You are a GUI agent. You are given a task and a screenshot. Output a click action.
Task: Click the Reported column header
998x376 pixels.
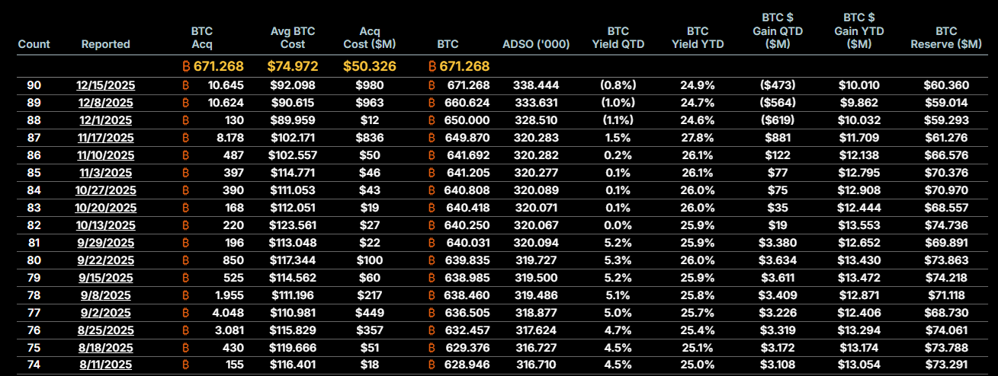pos(105,44)
